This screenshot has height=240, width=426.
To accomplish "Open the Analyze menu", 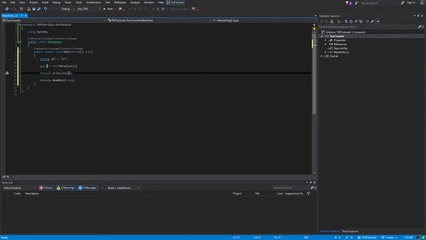I will click(134, 3).
